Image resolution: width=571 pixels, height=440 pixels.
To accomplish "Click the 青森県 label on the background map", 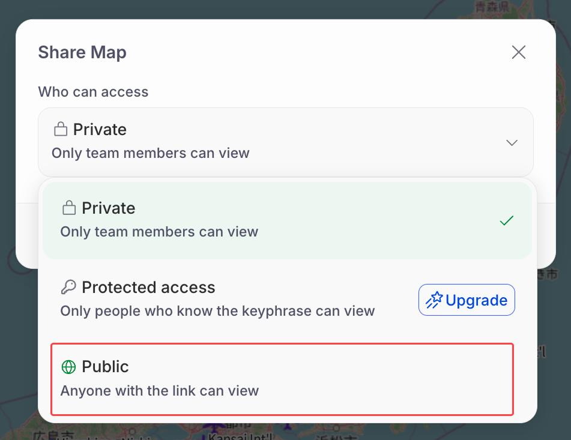I will tap(492, 7).
